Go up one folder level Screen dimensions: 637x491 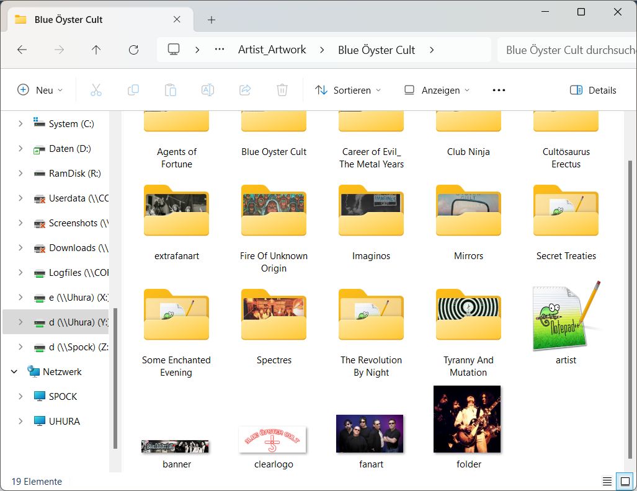96,50
